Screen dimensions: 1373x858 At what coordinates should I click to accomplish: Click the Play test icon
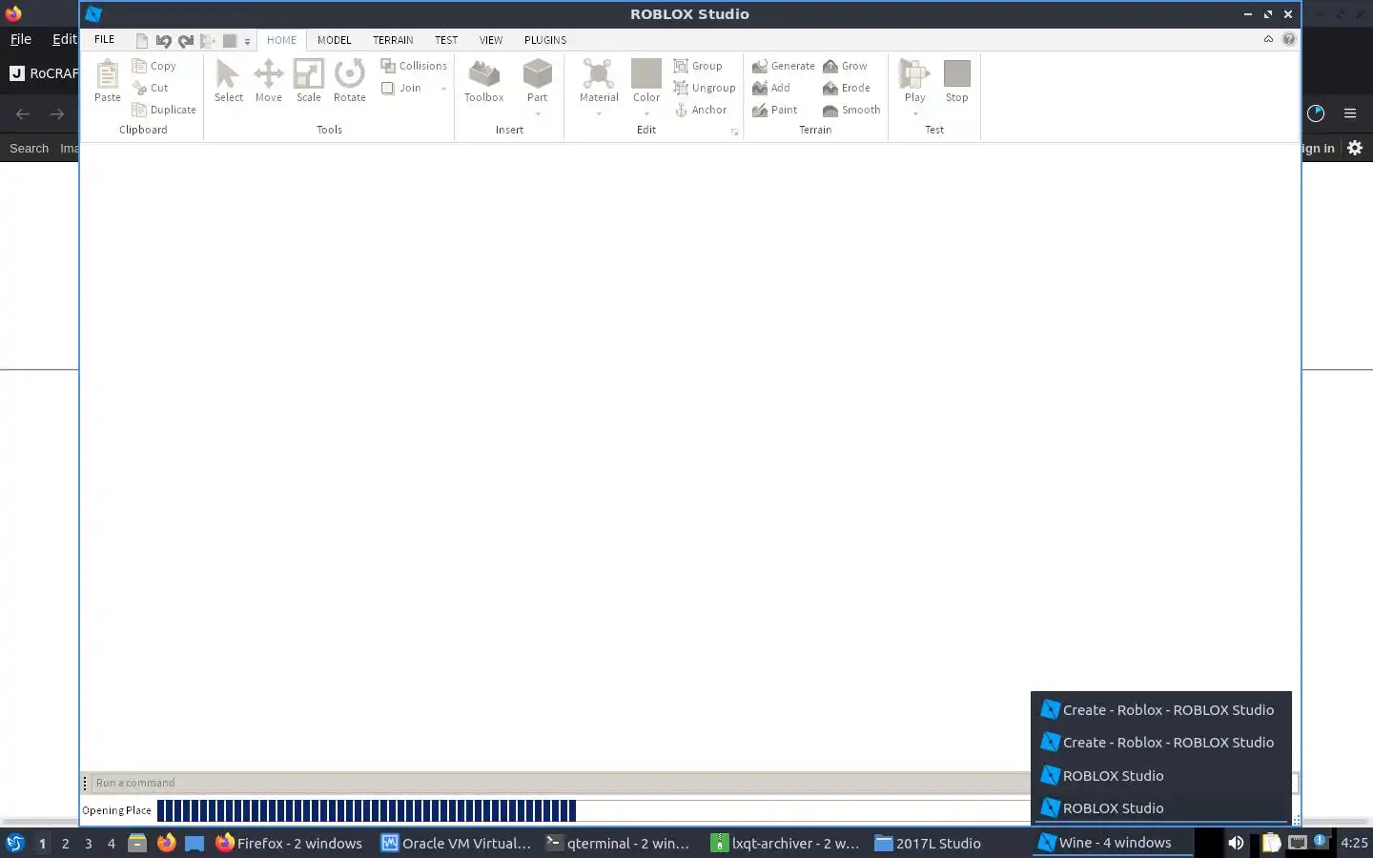(914, 73)
